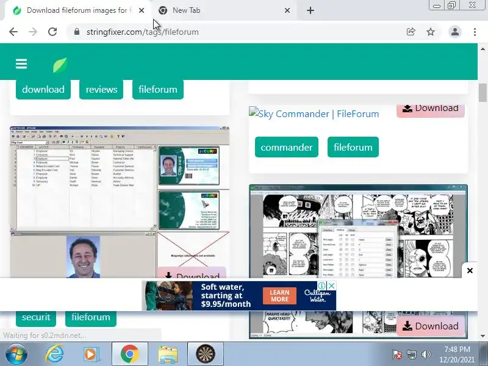Click the Download button on the manga viewer image

click(x=431, y=326)
